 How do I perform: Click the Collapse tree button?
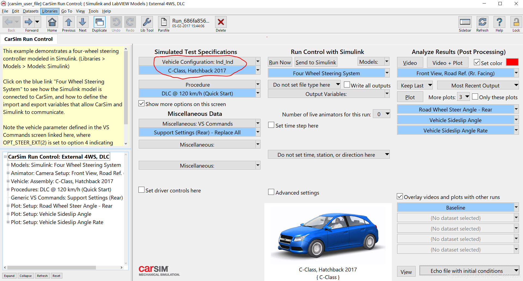pyautogui.click(x=26, y=276)
